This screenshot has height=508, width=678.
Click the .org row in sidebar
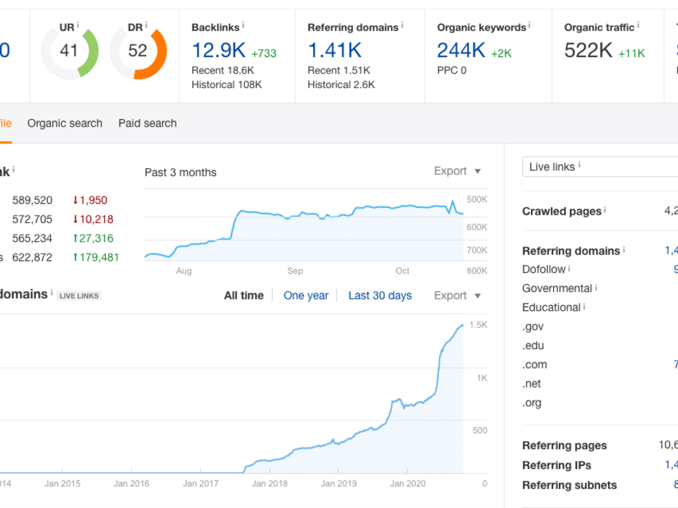532,402
